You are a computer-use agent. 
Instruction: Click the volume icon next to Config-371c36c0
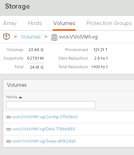click(9, 117)
